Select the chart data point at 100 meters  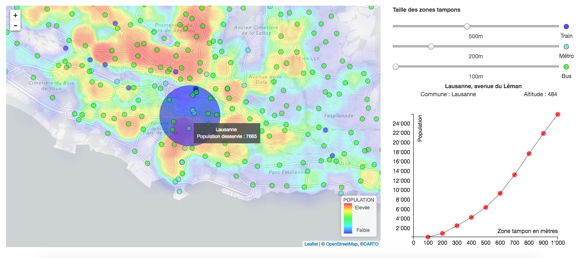click(x=428, y=237)
